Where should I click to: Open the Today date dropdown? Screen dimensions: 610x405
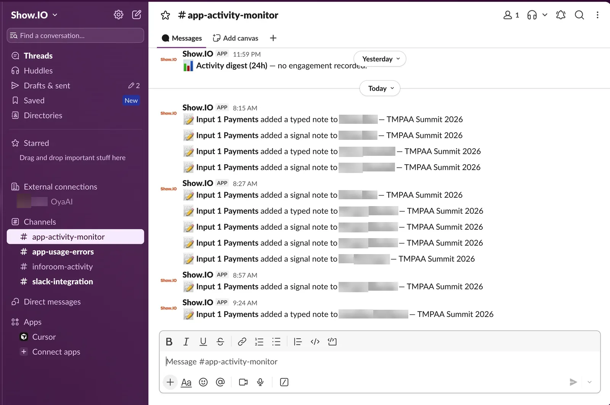380,88
